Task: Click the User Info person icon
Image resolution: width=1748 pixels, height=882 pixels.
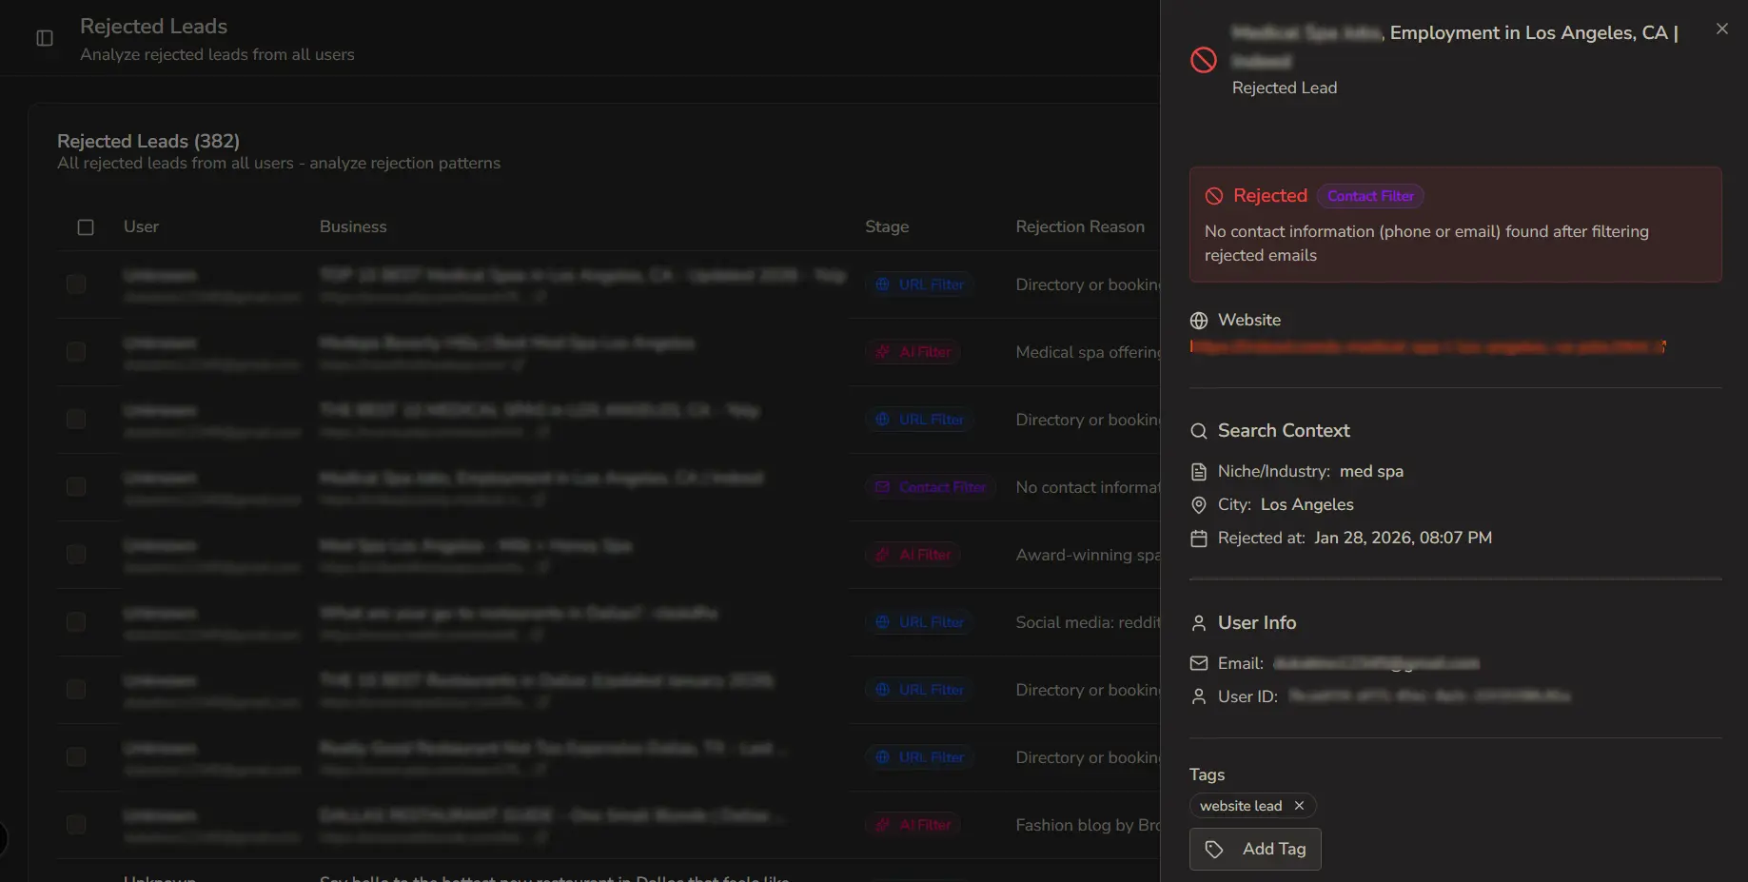Action: pos(1199,623)
